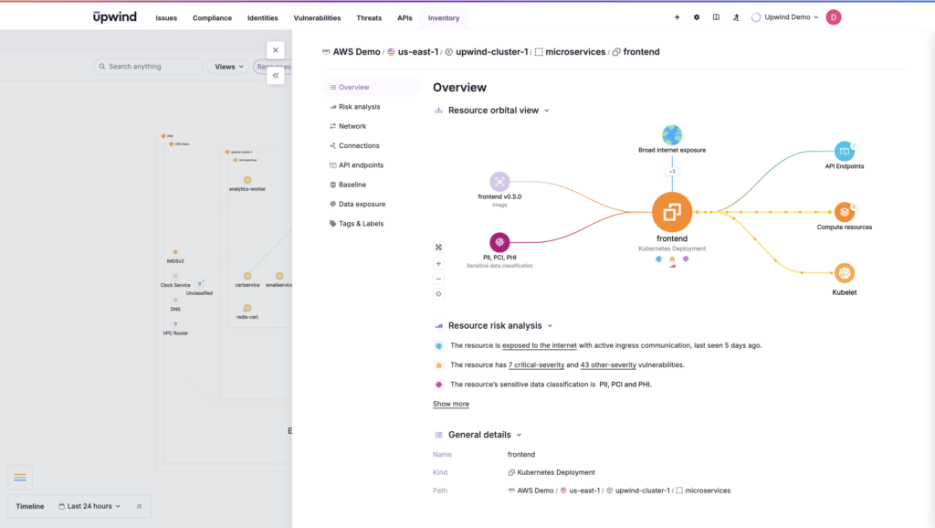
Task: Click the Broad internet exposure globe node
Action: click(672, 135)
